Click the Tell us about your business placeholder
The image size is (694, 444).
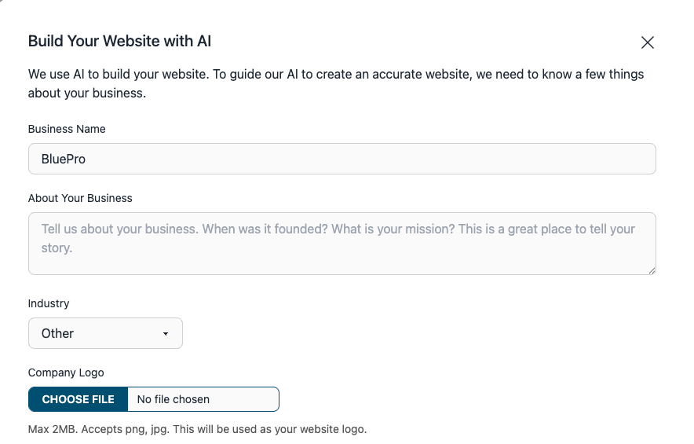[338, 238]
